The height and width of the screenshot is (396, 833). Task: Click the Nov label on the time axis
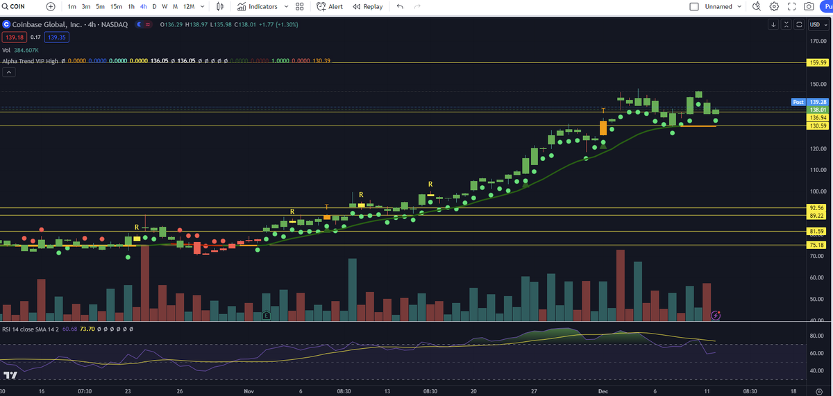[x=250, y=390]
